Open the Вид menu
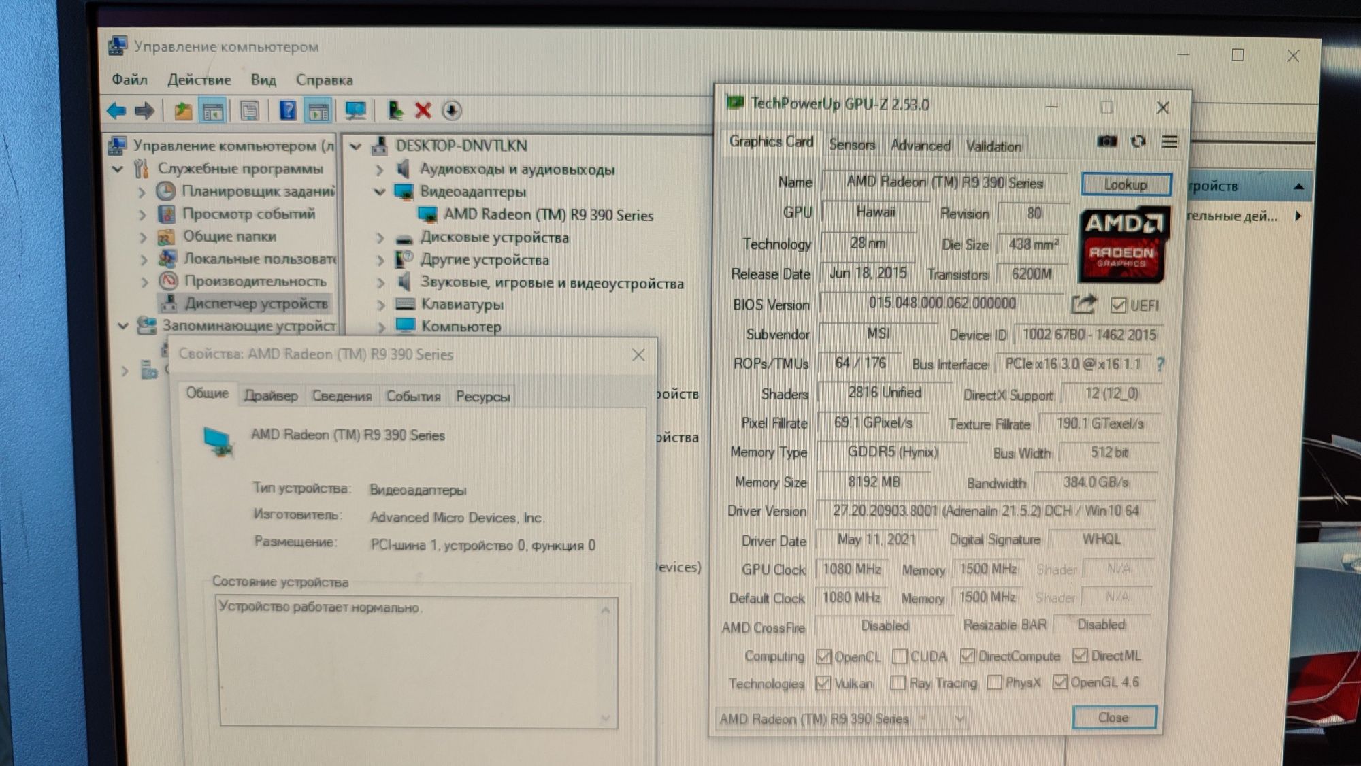 [x=263, y=80]
